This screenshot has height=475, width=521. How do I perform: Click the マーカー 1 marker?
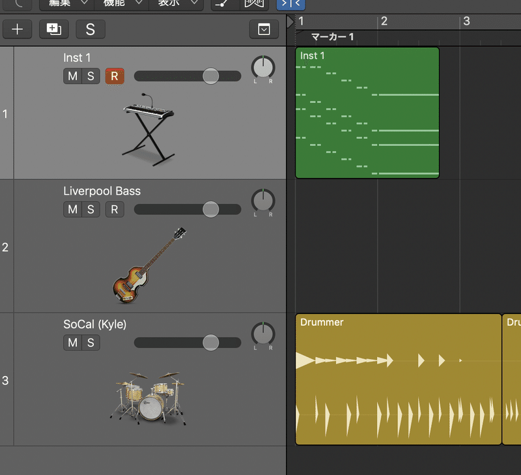332,37
